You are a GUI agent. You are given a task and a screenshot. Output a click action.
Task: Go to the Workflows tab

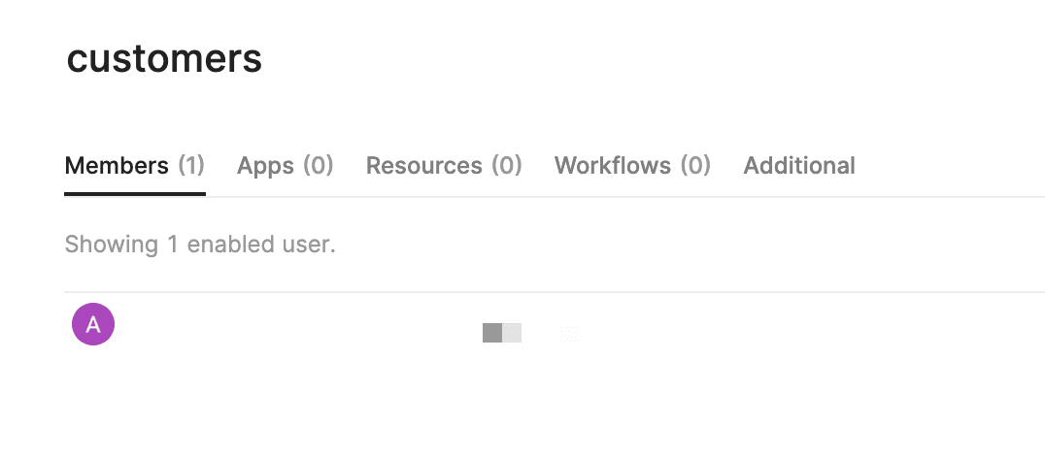631,166
